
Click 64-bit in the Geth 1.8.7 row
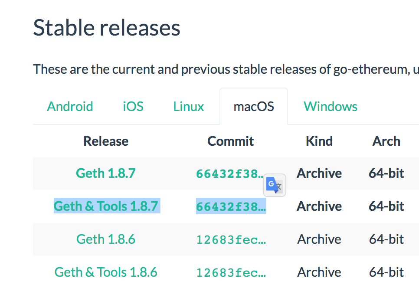(386, 173)
